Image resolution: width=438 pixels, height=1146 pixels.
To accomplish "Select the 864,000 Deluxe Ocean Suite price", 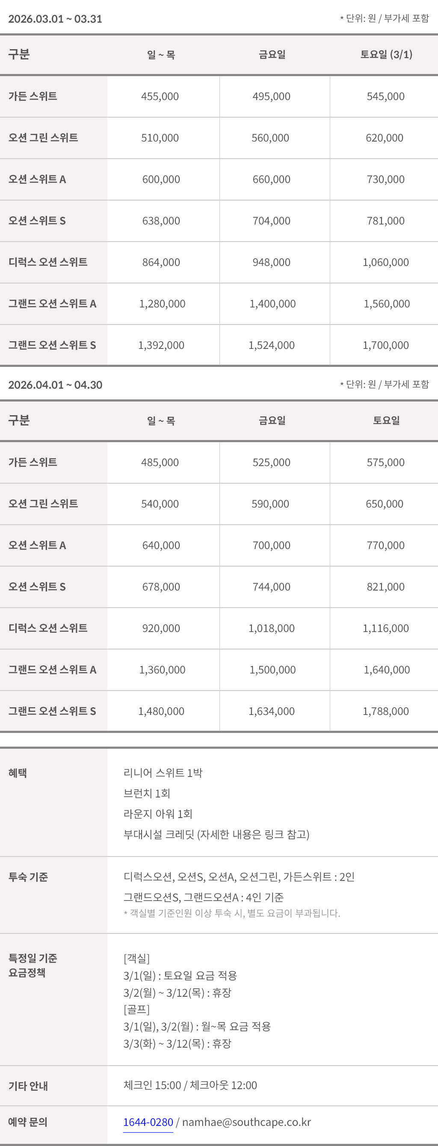I will (161, 263).
